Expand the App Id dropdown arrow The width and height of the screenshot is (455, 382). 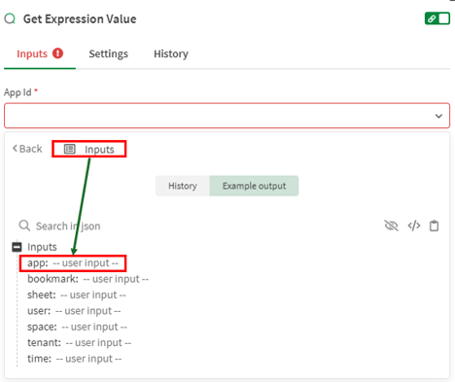click(x=438, y=116)
